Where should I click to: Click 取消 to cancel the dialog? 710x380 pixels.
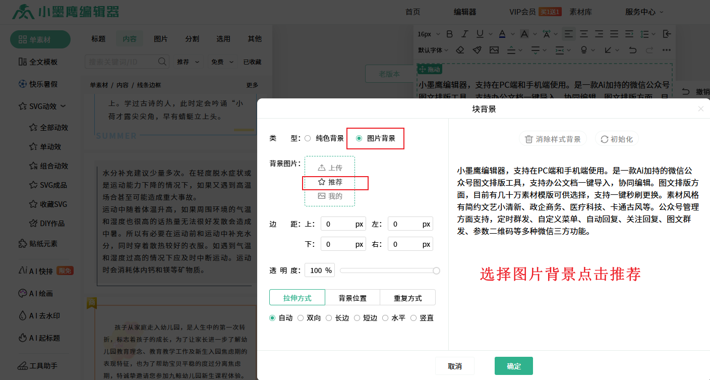pos(454,366)
